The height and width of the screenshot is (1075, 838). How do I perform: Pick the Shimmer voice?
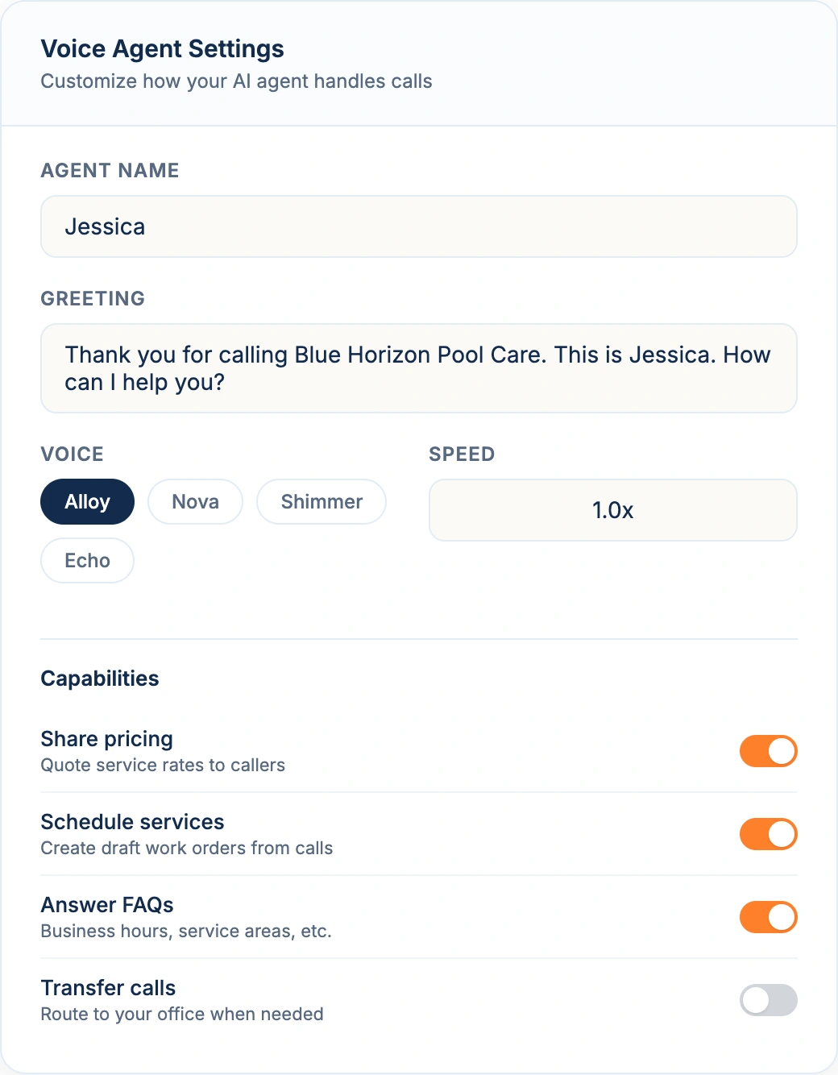click(322, 502)
